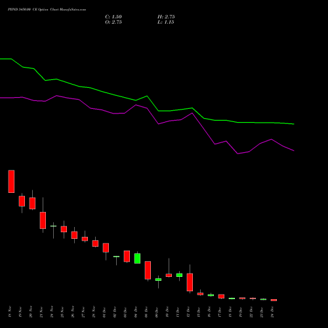The height and width of the screenshot is (328, 328).
Task: Click the open value 'O: 2.75'
Action: coord(113,22)
